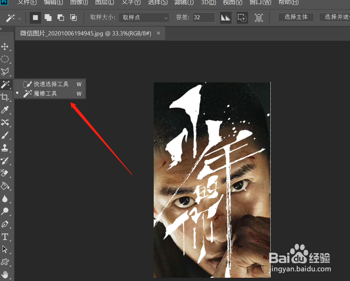This screenshot has width=350, height=281.
Task: Toggle the contiguous selection option icon
Action: click(x=242, y=18)
